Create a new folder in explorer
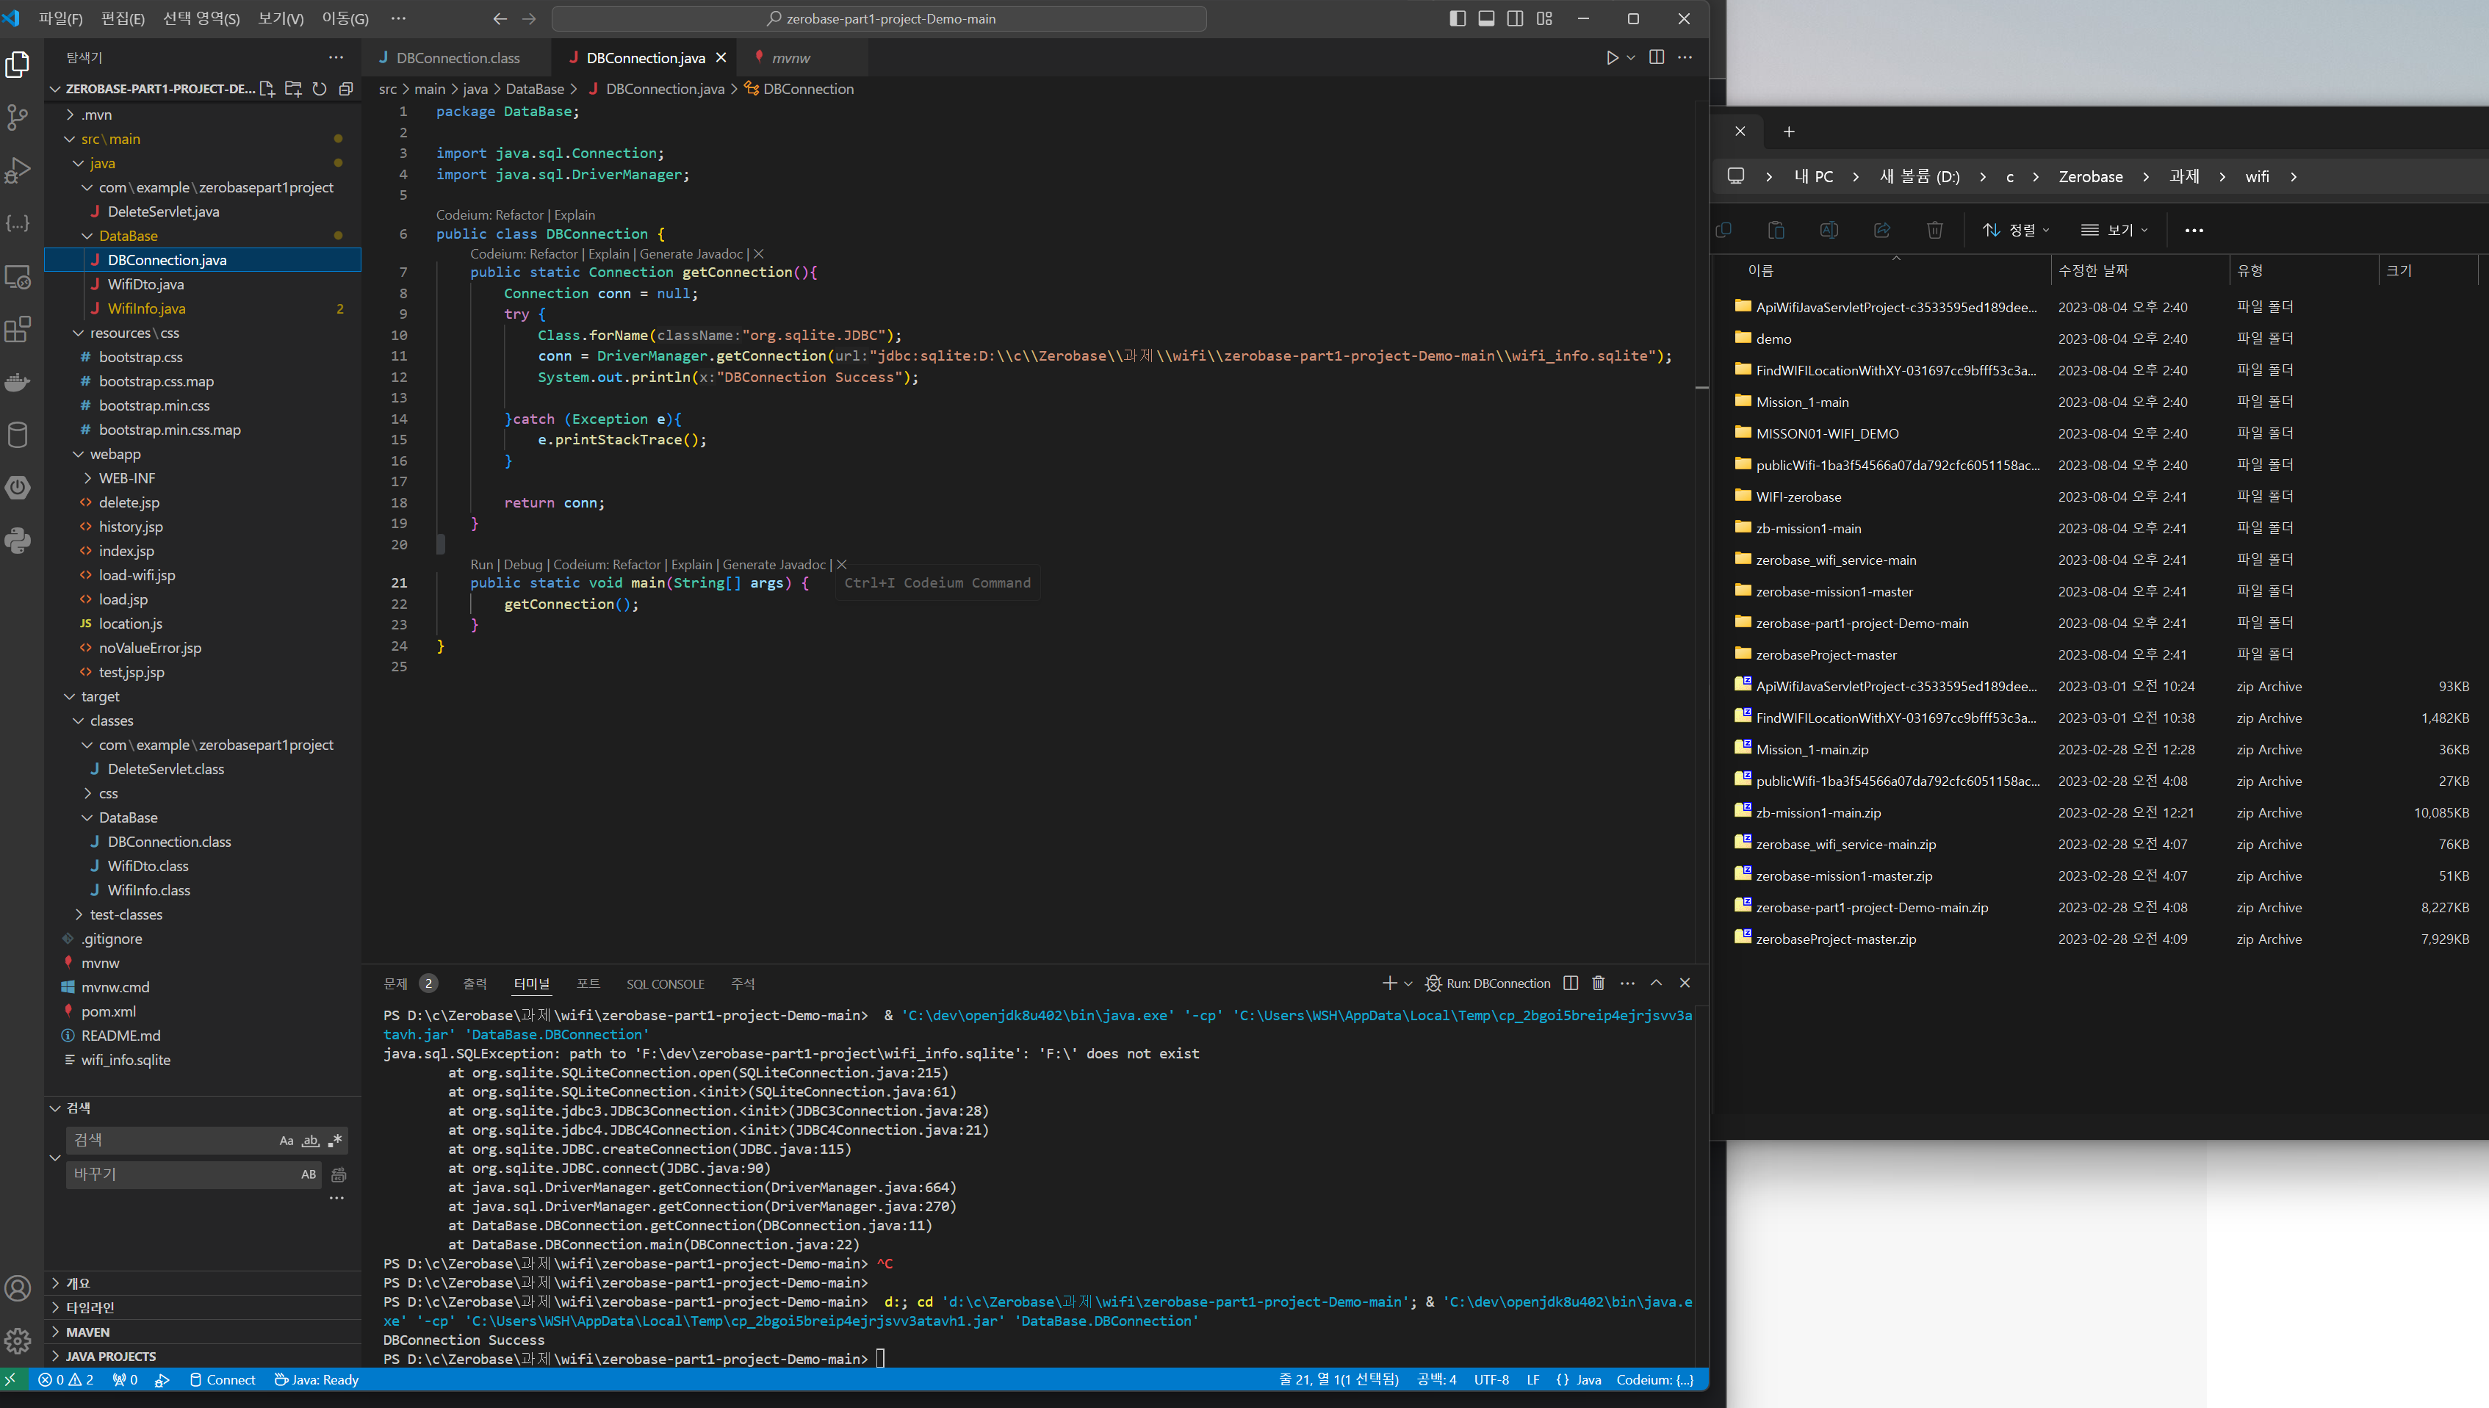The width and height of the screenshot is (2489, 1408). click(293, 89)
